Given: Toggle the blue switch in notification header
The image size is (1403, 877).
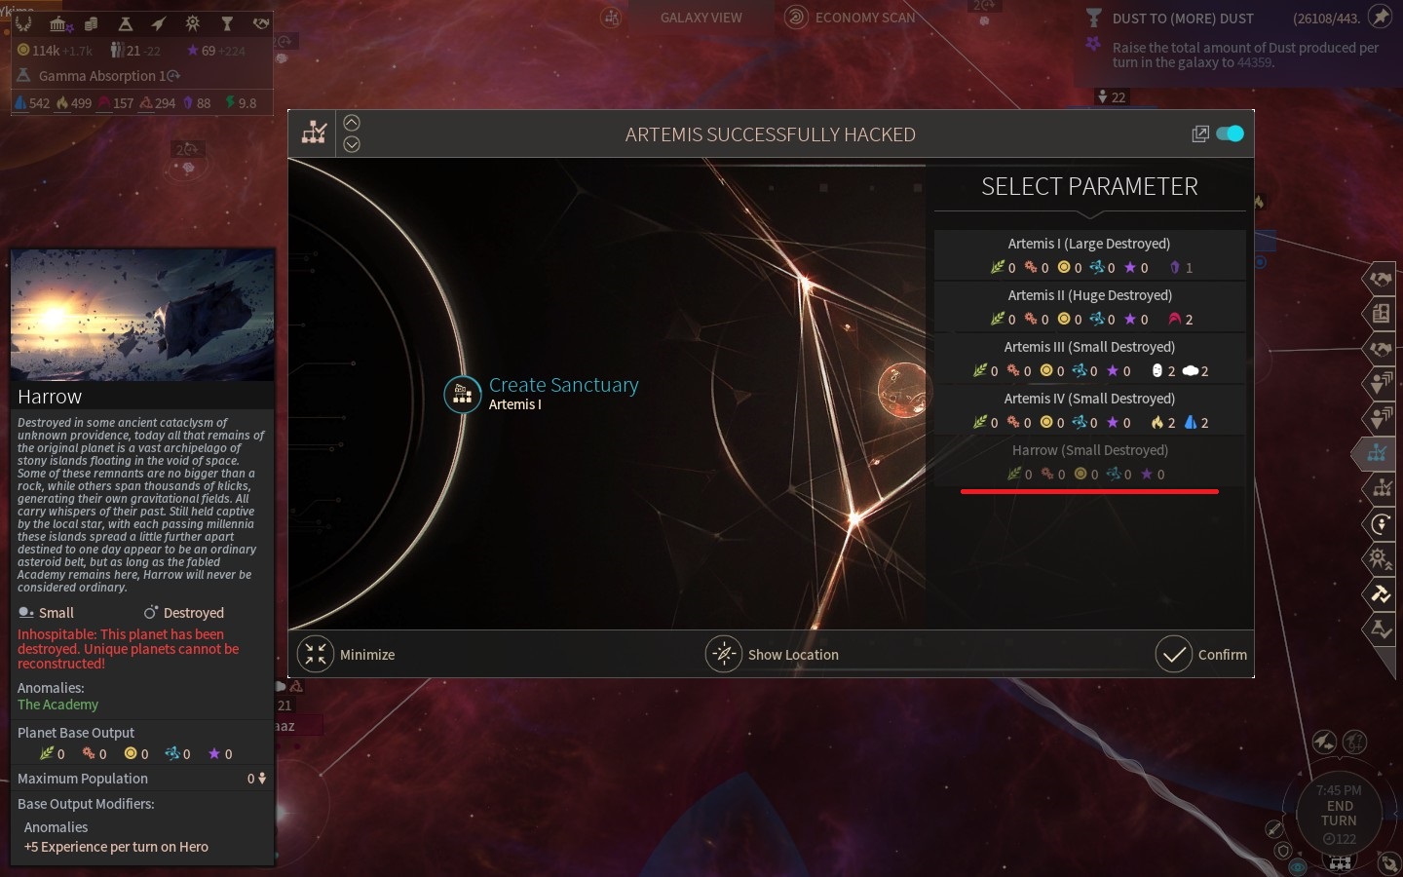Looking at the screenshot, I should (x=1230, y=133).
